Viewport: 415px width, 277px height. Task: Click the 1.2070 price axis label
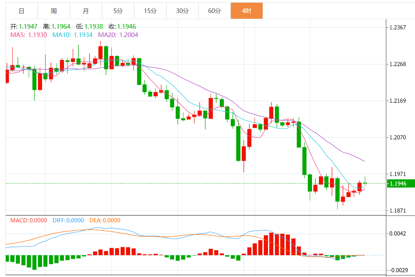tap(398, 137)
